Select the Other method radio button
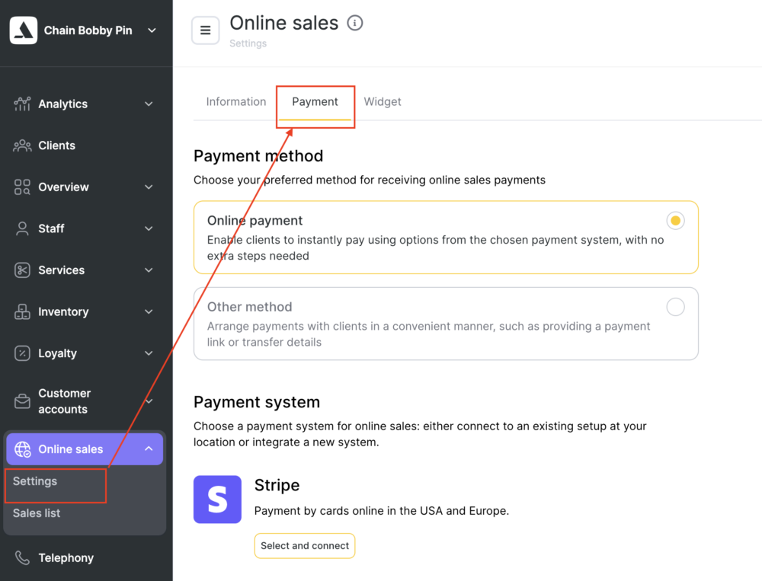762x581 pixels. coord(675,307)
